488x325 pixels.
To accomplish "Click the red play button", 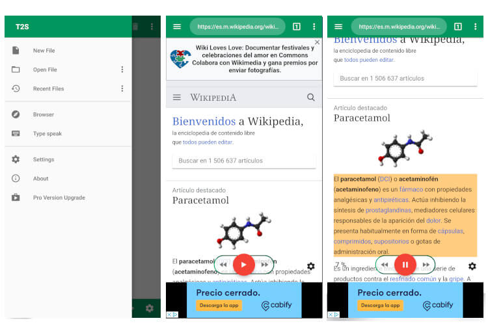I will [x=244, y=265].
